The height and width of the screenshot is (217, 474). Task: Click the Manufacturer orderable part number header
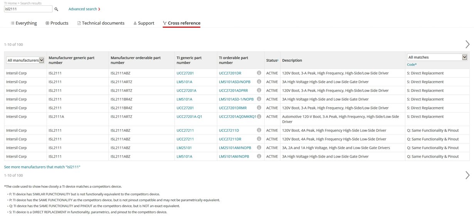pyautogui.click(x=136, y=60)
